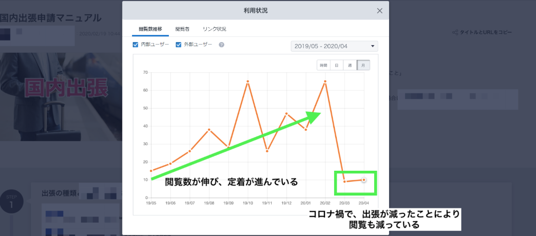
Task: Click the 19/05 first data point on chart
Action: [151, 171]
